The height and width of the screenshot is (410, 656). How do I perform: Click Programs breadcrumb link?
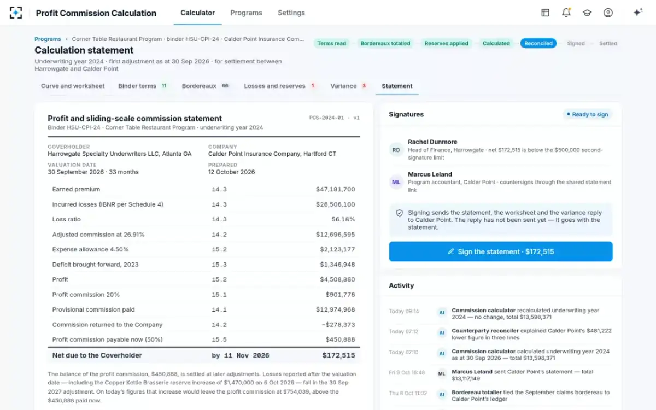coord(48,39)
